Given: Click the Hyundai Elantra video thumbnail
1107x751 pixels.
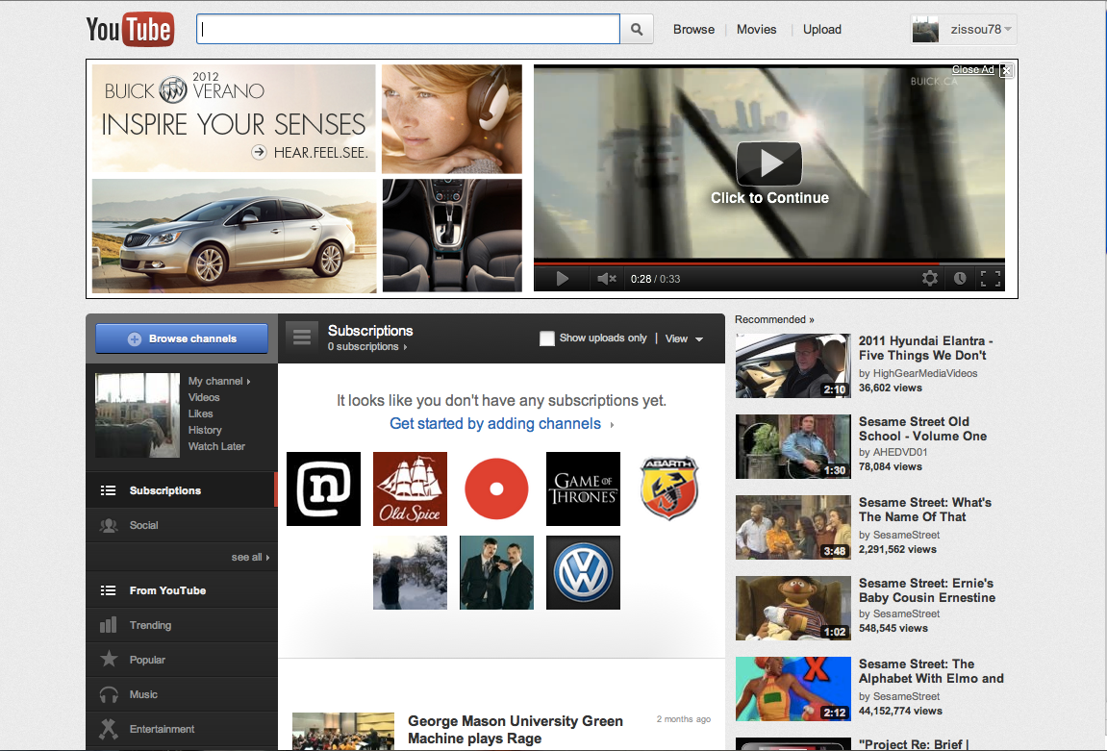Looking at the screenshot, I should [793, 366].
